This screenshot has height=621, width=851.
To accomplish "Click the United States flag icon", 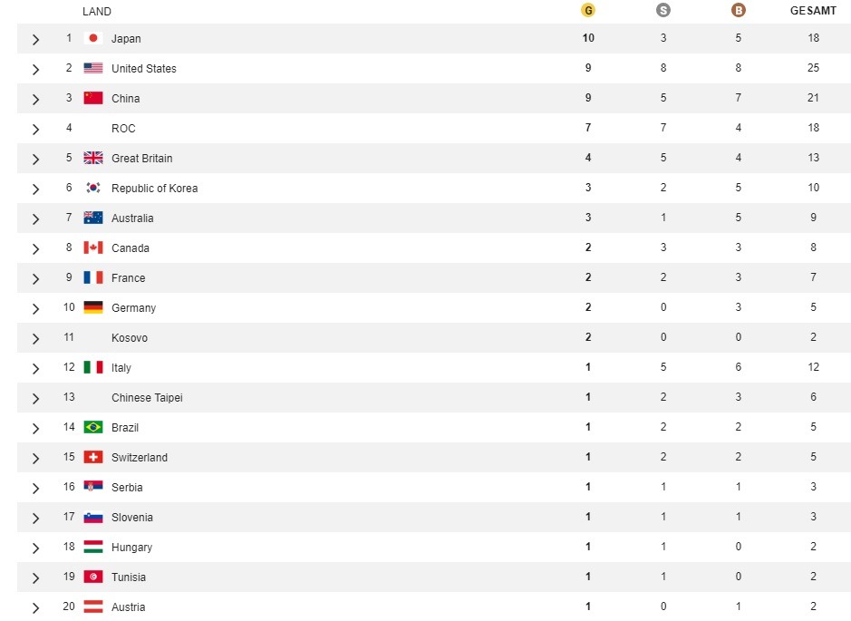I will (93, 68).
